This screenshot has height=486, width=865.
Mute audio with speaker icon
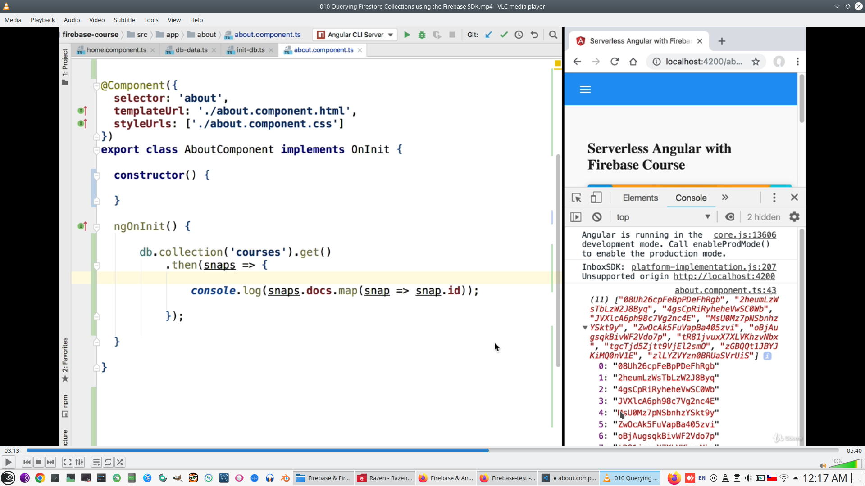point(823,466)
